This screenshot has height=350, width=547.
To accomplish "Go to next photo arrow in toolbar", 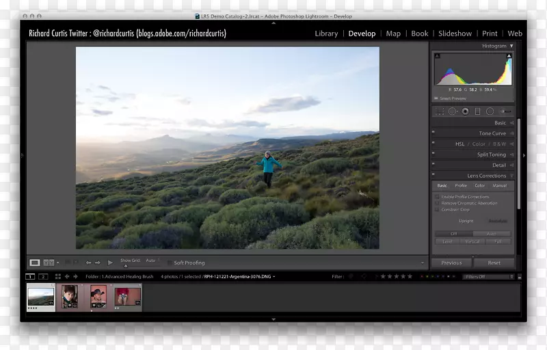I will click(x=98, y=262).
